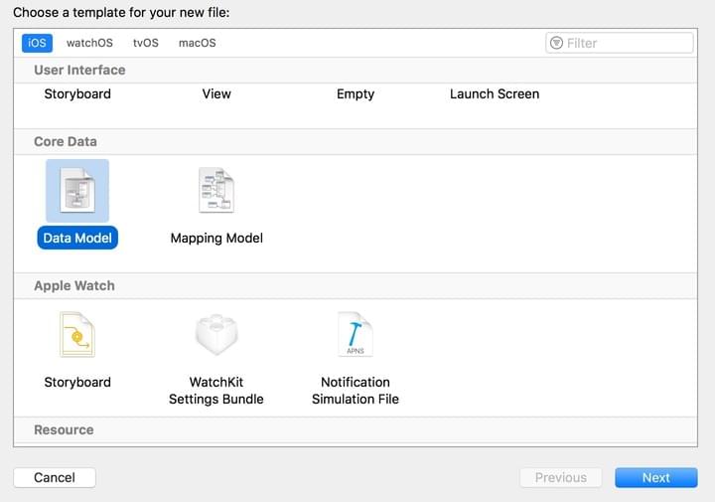Select the User Interface Storyboard label
Image resolution: width=715 pixels, height=502 pixels.
[x=77, y=94]
